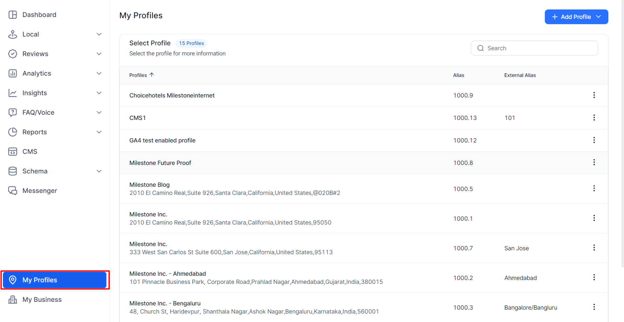The image size is (624, 322).
Task: Expand the Reviews submenu chevron
Action: tap(99, 54)
